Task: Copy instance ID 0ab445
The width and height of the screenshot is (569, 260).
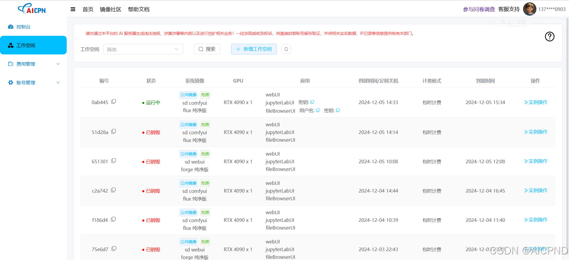Action: (x=114, y=102)
